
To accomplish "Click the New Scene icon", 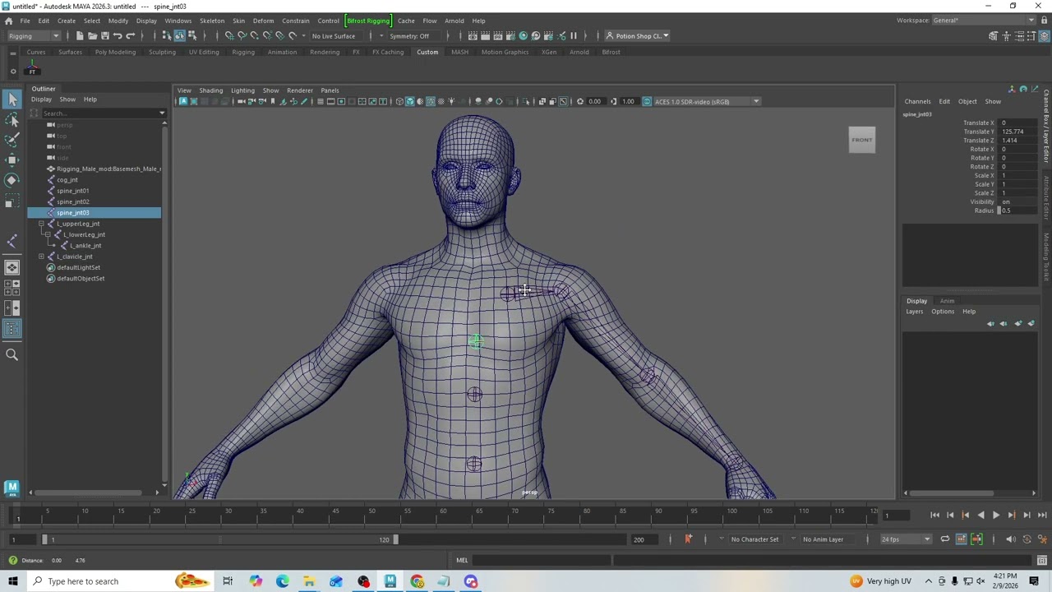I will tap(80, 35).
